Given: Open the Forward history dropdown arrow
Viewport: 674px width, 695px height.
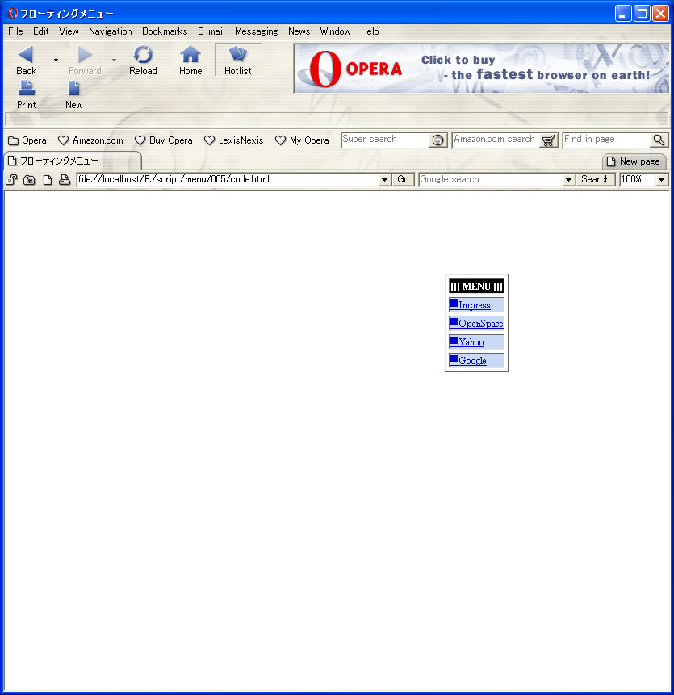Looking at the screenshot, I should click(x=114, y=60).
